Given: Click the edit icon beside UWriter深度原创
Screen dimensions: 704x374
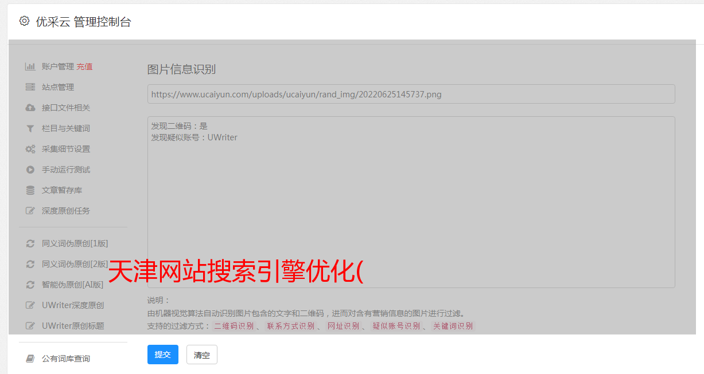Looking at the screenshot, I should pos(30,305).
